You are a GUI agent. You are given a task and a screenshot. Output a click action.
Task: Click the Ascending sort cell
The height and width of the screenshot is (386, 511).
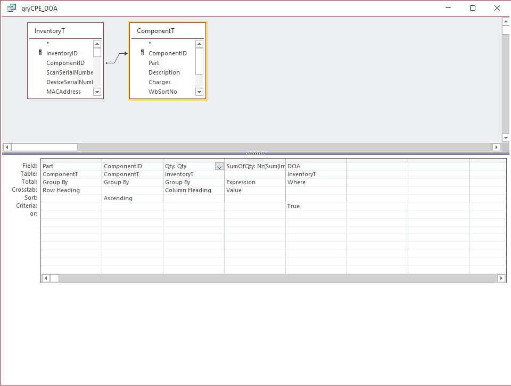(133, 198)
